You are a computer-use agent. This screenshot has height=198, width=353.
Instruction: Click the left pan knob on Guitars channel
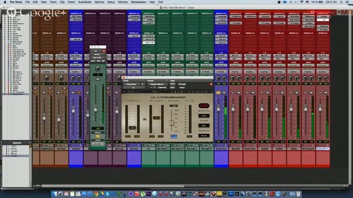[x=72, y=78]
